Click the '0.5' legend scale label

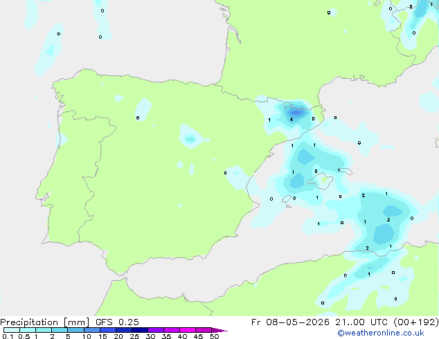(24, 336)
